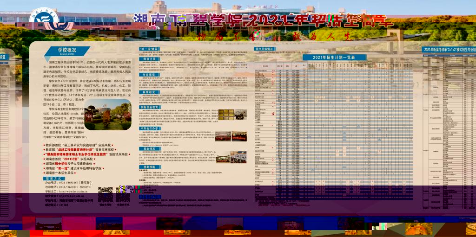The image size is (476, 237).
Task: Click the 咨询电话 0731-58688511 line
Action: click(68, 187)
